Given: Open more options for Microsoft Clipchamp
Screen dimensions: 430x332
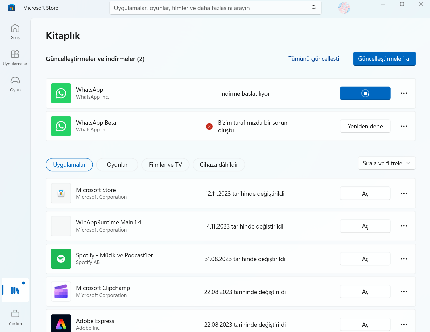Looking at the screenshot, I should click(x=404, y=292).
